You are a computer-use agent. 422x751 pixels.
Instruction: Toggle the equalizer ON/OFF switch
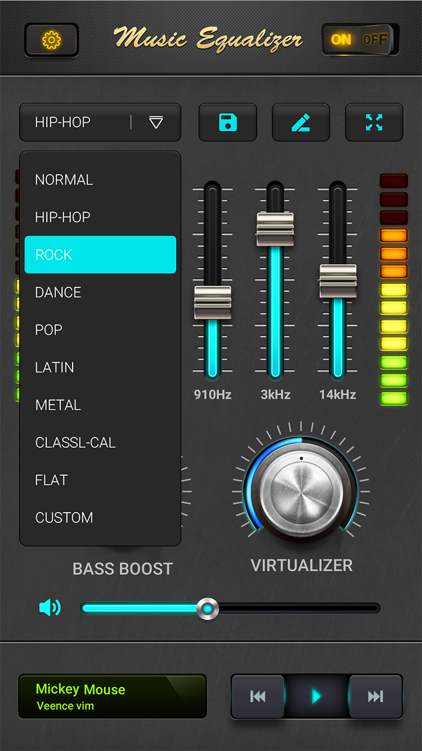pos(360,40)
